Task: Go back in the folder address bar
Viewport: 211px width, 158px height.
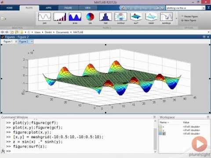Action: (2, 32)
